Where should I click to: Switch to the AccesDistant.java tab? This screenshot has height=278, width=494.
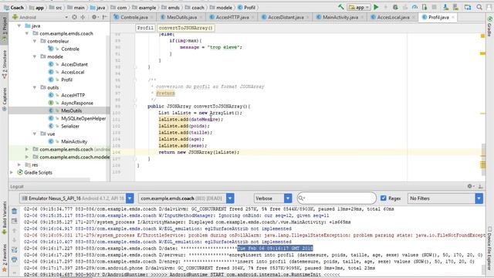tap(286, 17)
